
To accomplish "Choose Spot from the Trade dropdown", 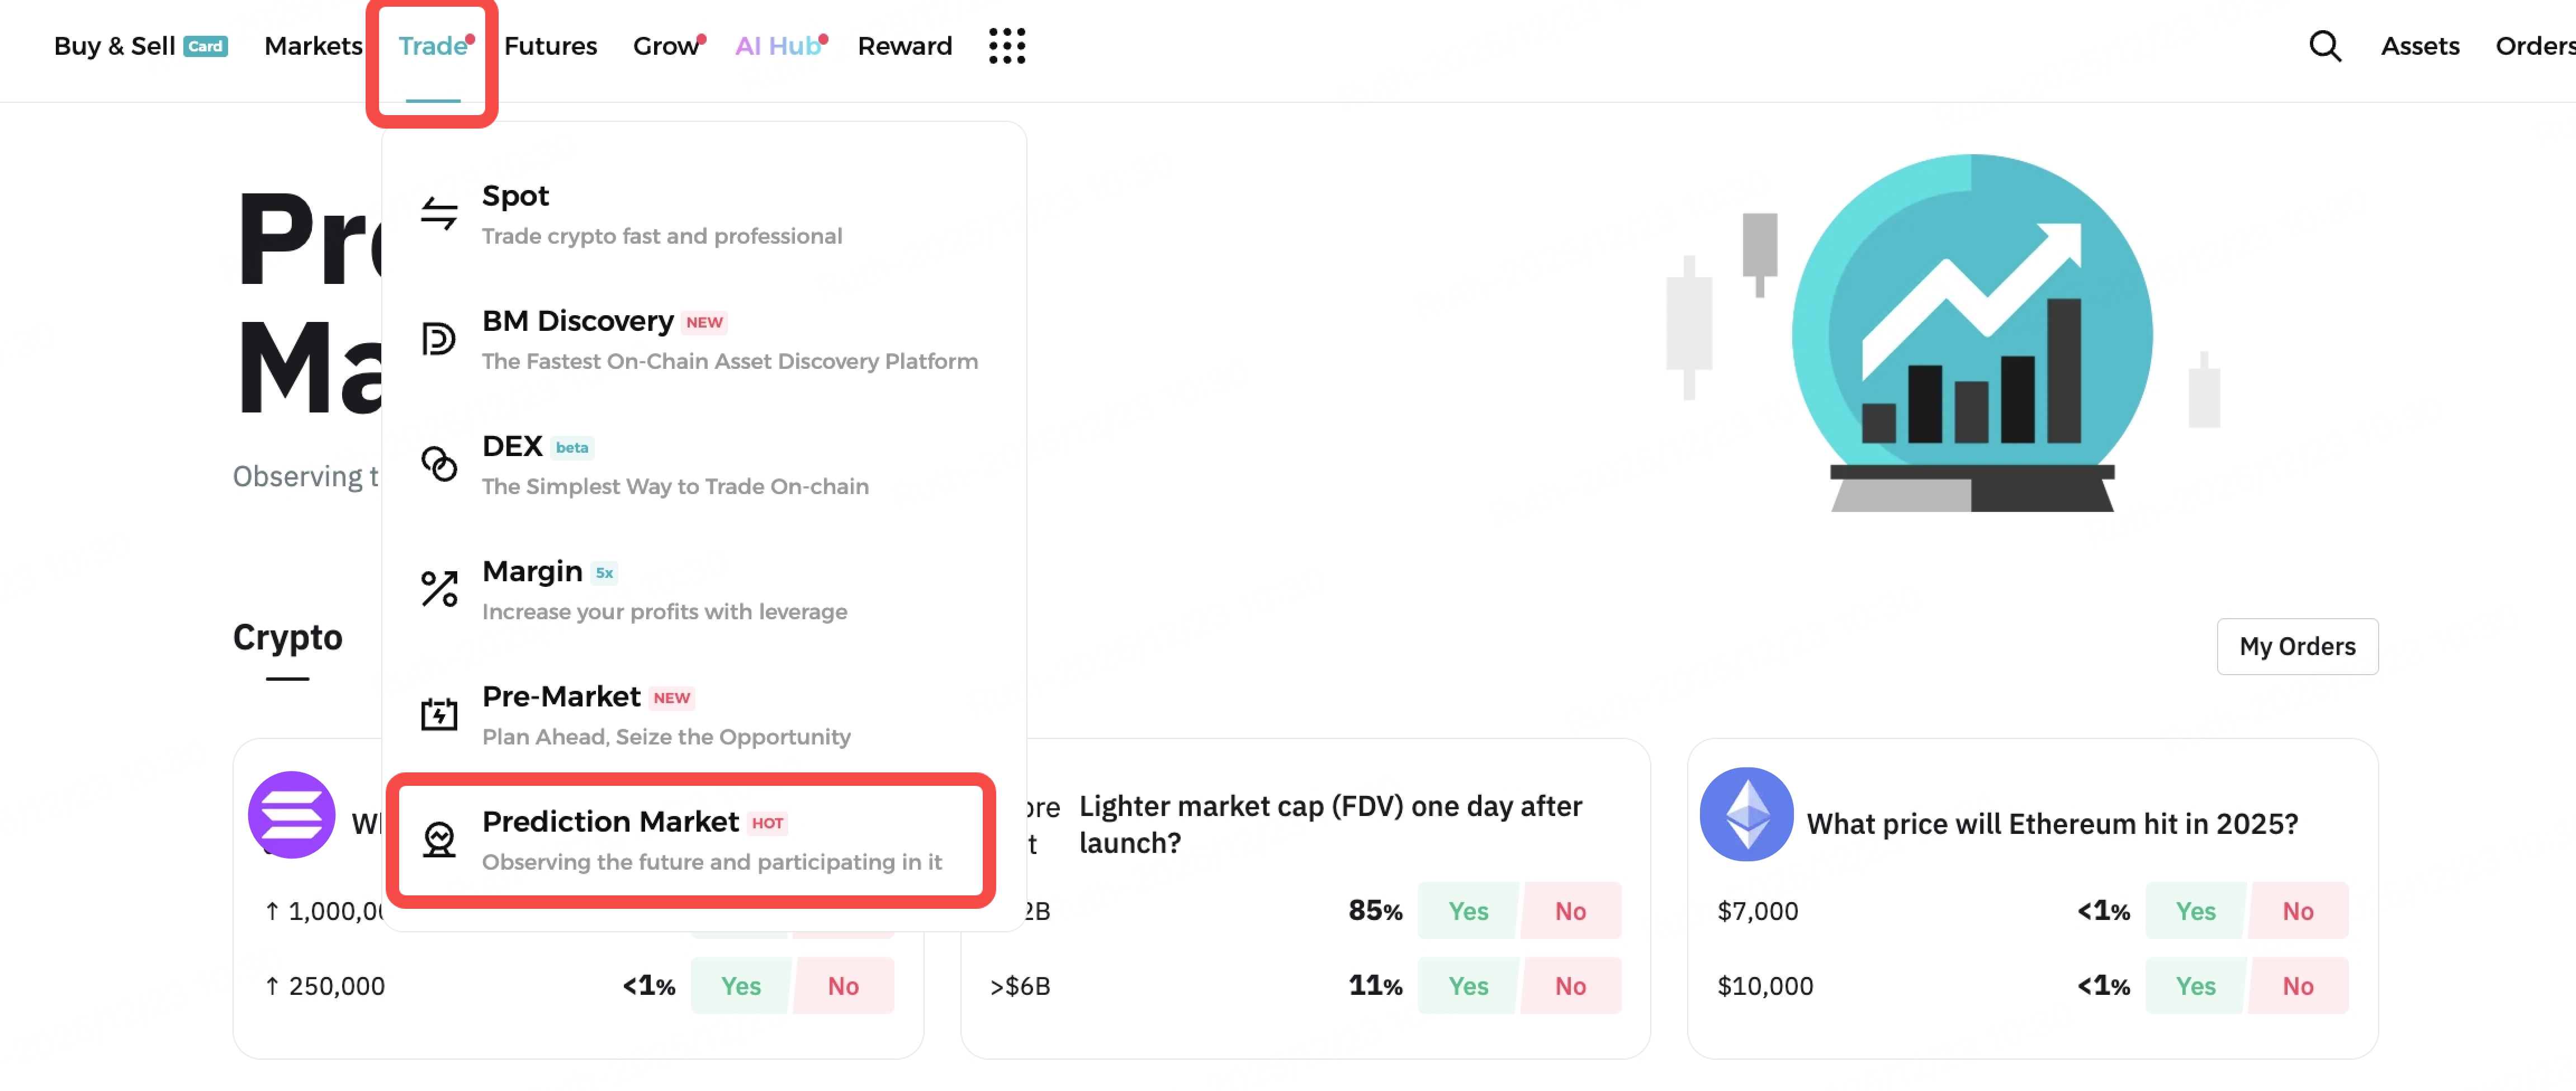I will pyautogui.click(x=704, y=214).
